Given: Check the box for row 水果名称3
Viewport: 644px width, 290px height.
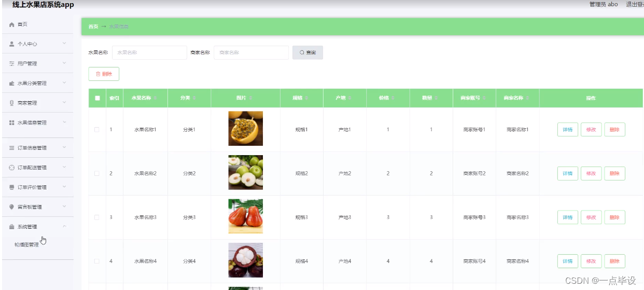Looking at the screenshot, I should pyautogui.click(x=97, y=217).
